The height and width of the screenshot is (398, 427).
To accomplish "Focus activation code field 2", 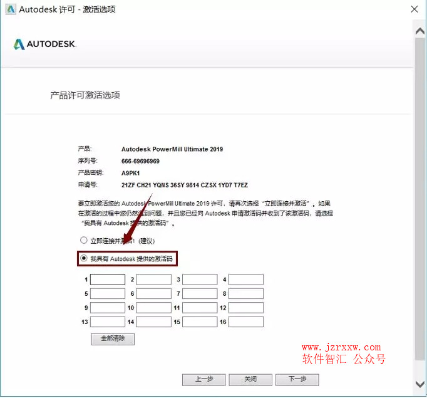I will (x=153, y=280).
